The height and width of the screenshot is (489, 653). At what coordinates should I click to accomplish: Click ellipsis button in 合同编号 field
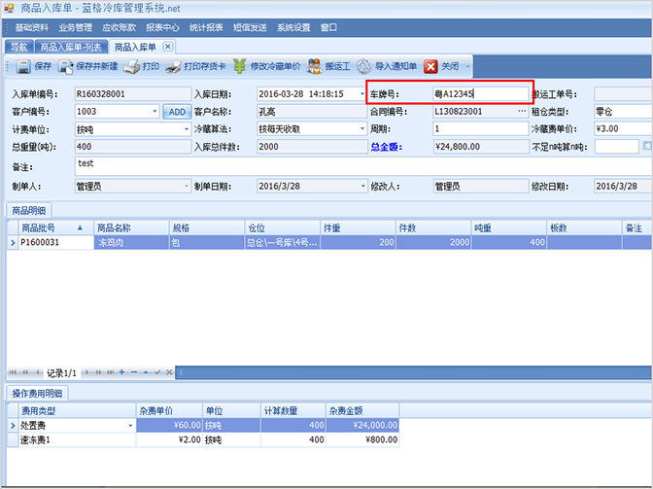tap(522, 111)
